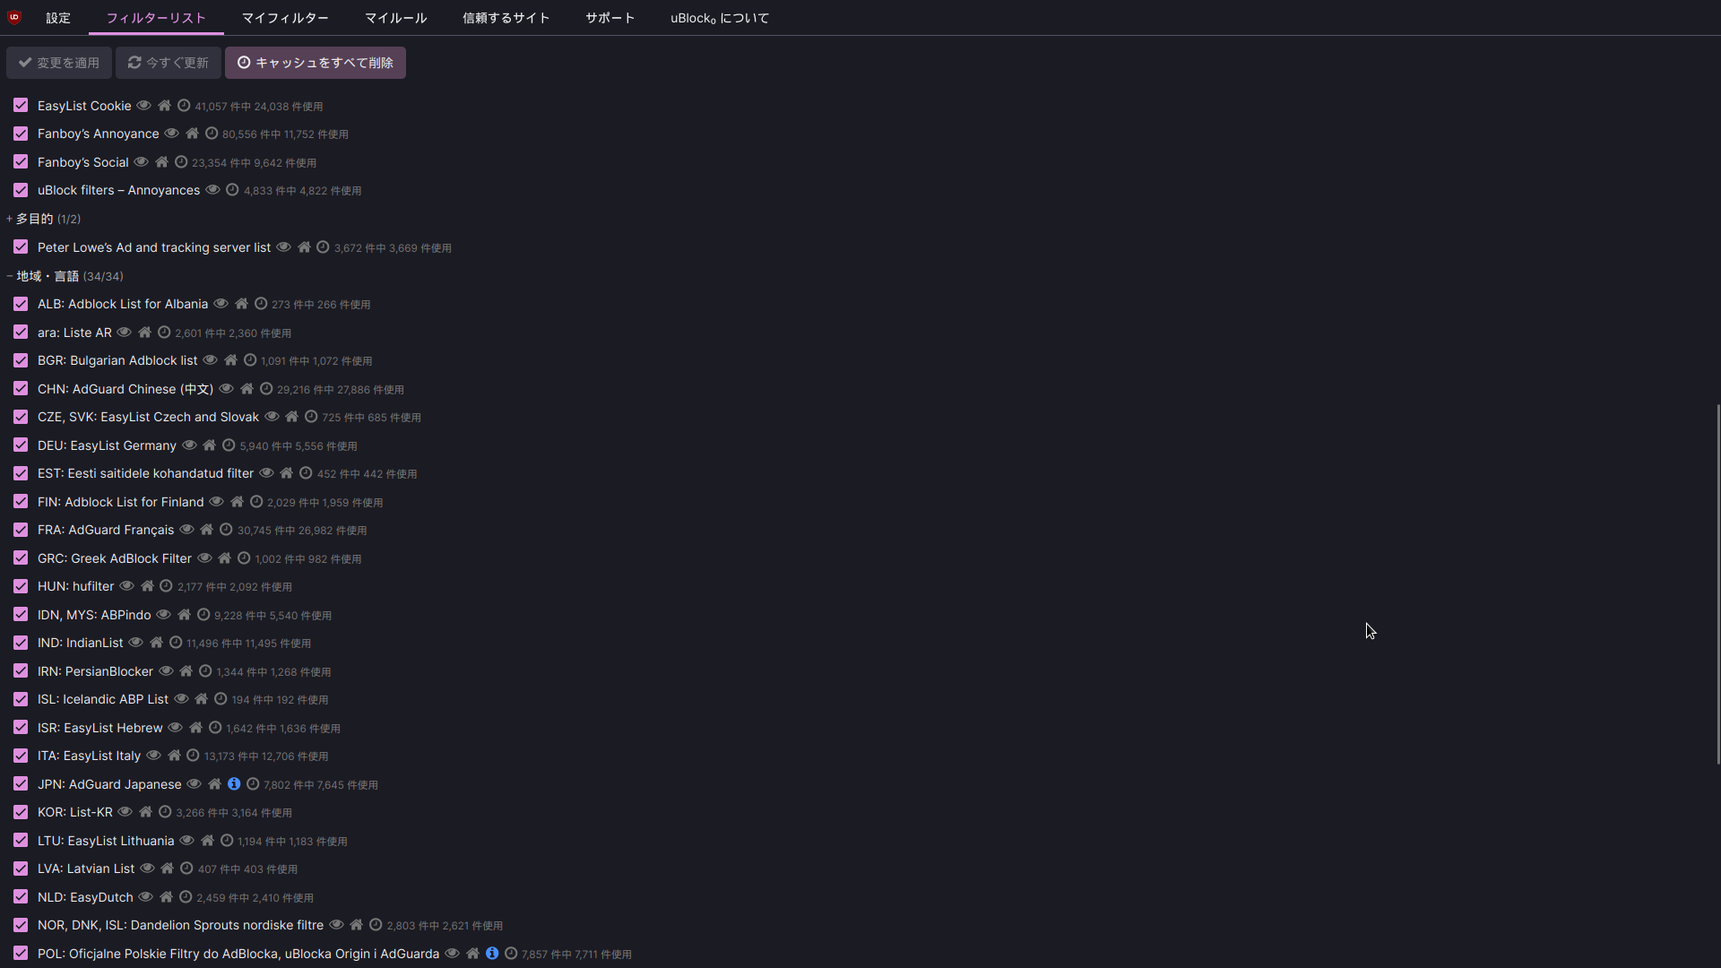Open home icon for DEU: EasyList Germany

point(209,445)
